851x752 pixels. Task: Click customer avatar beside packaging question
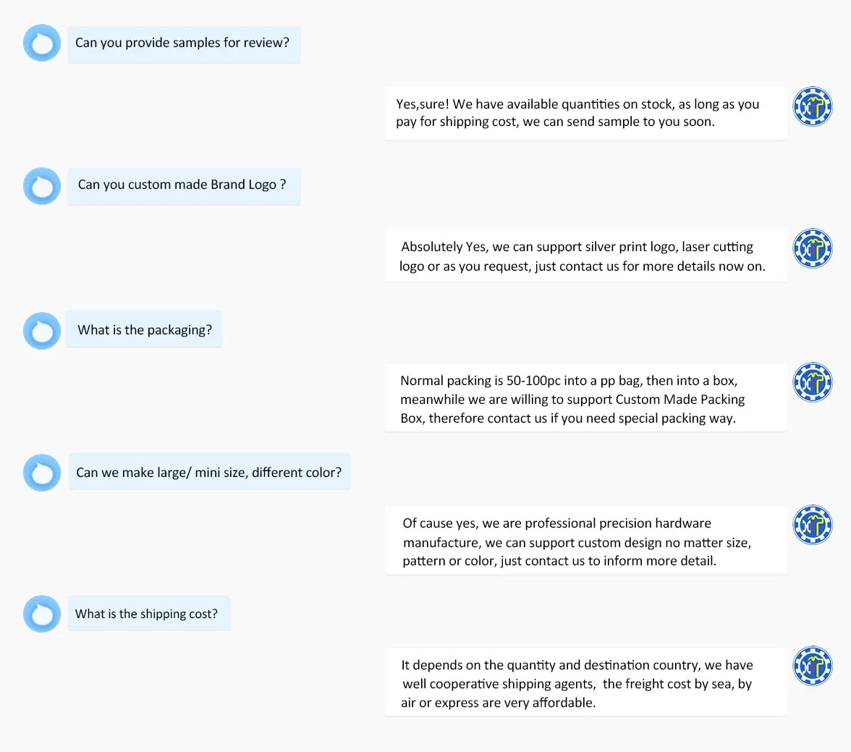tap(42, 331)
